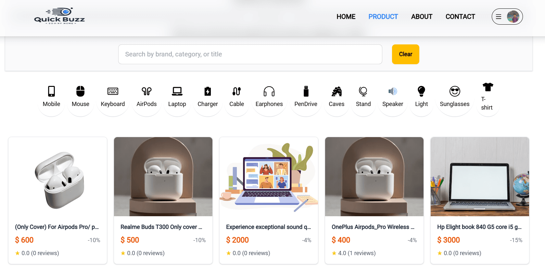
Task: Open the ABOUT page
Action: [x=421, y=17]
